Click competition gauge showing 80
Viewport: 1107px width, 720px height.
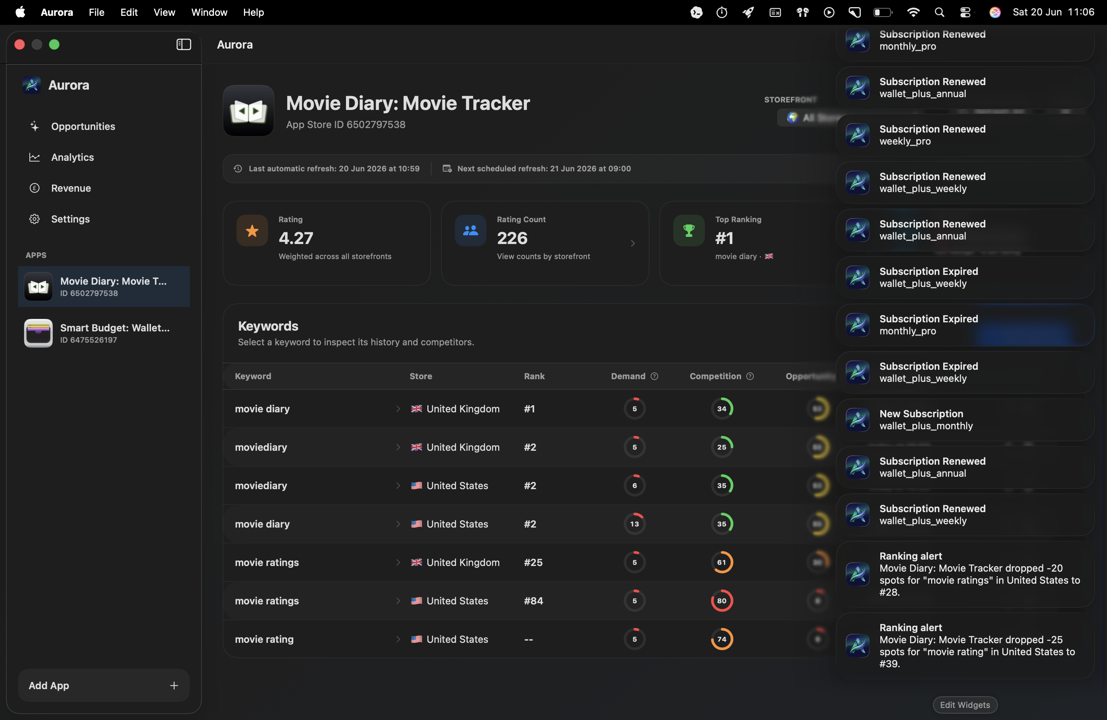(x=721, y=601)
